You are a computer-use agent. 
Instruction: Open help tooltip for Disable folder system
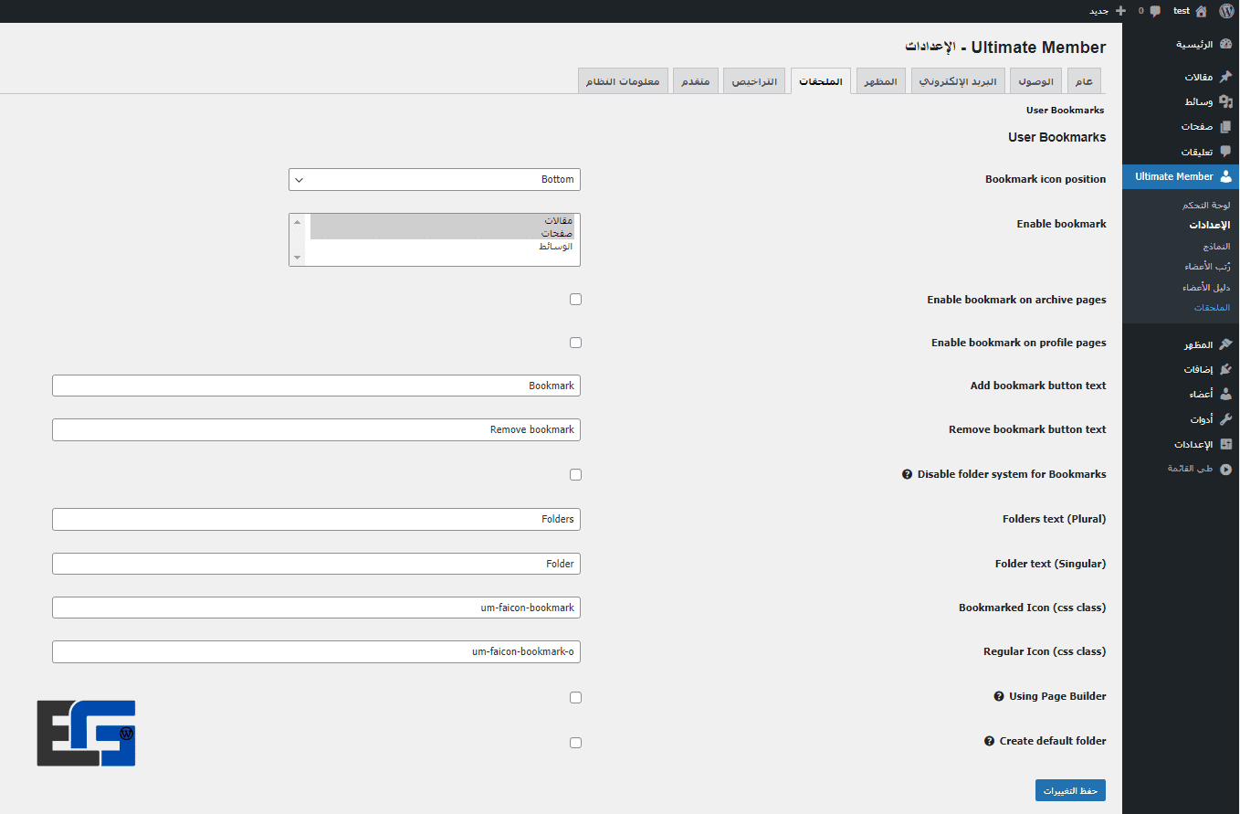point(907,474)
